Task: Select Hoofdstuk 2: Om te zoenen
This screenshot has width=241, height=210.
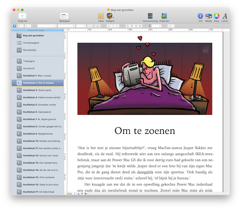Action: (37, 83)
